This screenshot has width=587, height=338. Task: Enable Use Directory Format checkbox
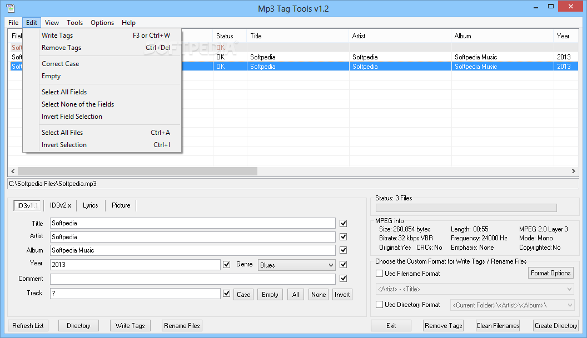tap(379, 305)
